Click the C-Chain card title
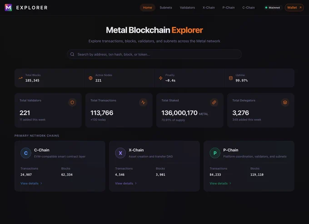 coord(42,150)
